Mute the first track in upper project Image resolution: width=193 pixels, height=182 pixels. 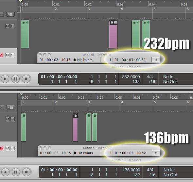pos(7,26)
